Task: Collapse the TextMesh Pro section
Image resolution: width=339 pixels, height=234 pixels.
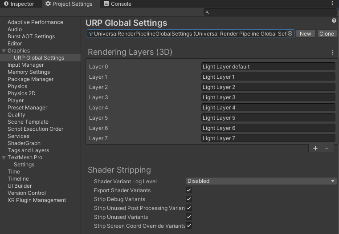Action: pyautogui.click(x=4, y=157)
